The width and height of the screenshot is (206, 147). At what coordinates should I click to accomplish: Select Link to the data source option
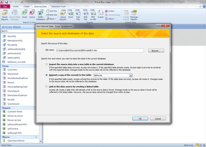(46, 87)
